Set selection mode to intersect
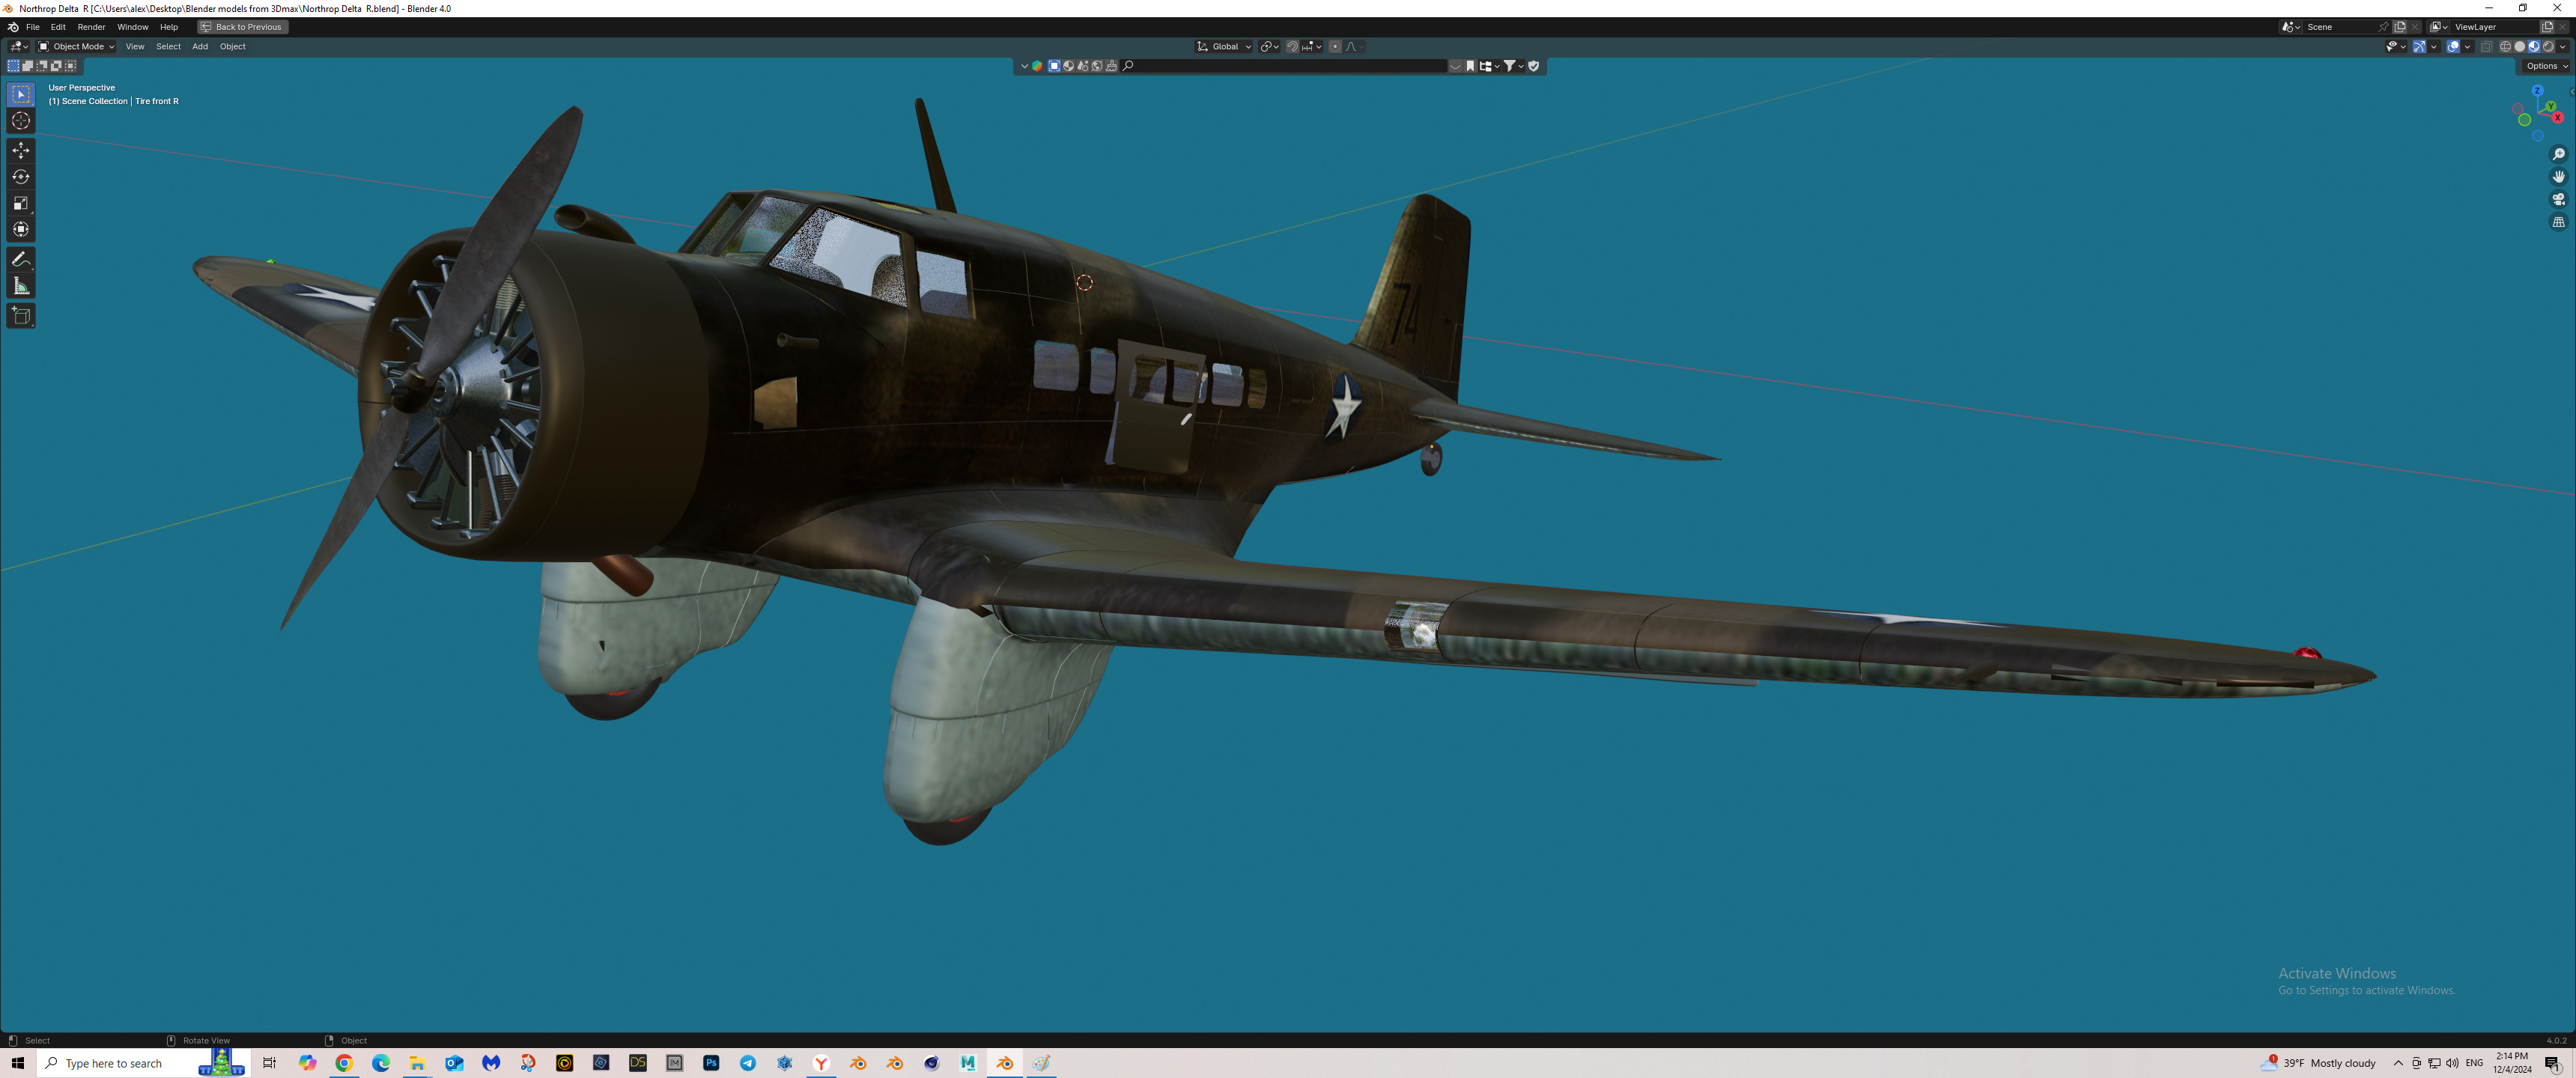The image size is (2576, 1078). click(x=70, y=66)
